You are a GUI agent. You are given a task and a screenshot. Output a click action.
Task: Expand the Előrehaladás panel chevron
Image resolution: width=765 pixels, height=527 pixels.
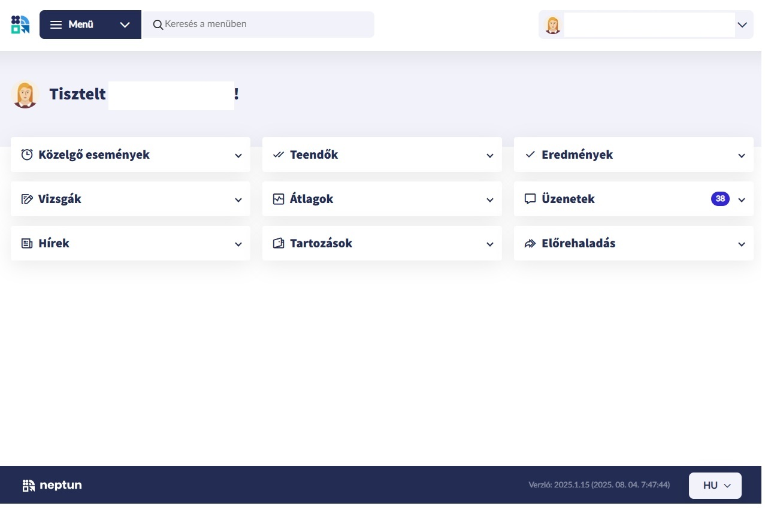click(x=742, y=244)
